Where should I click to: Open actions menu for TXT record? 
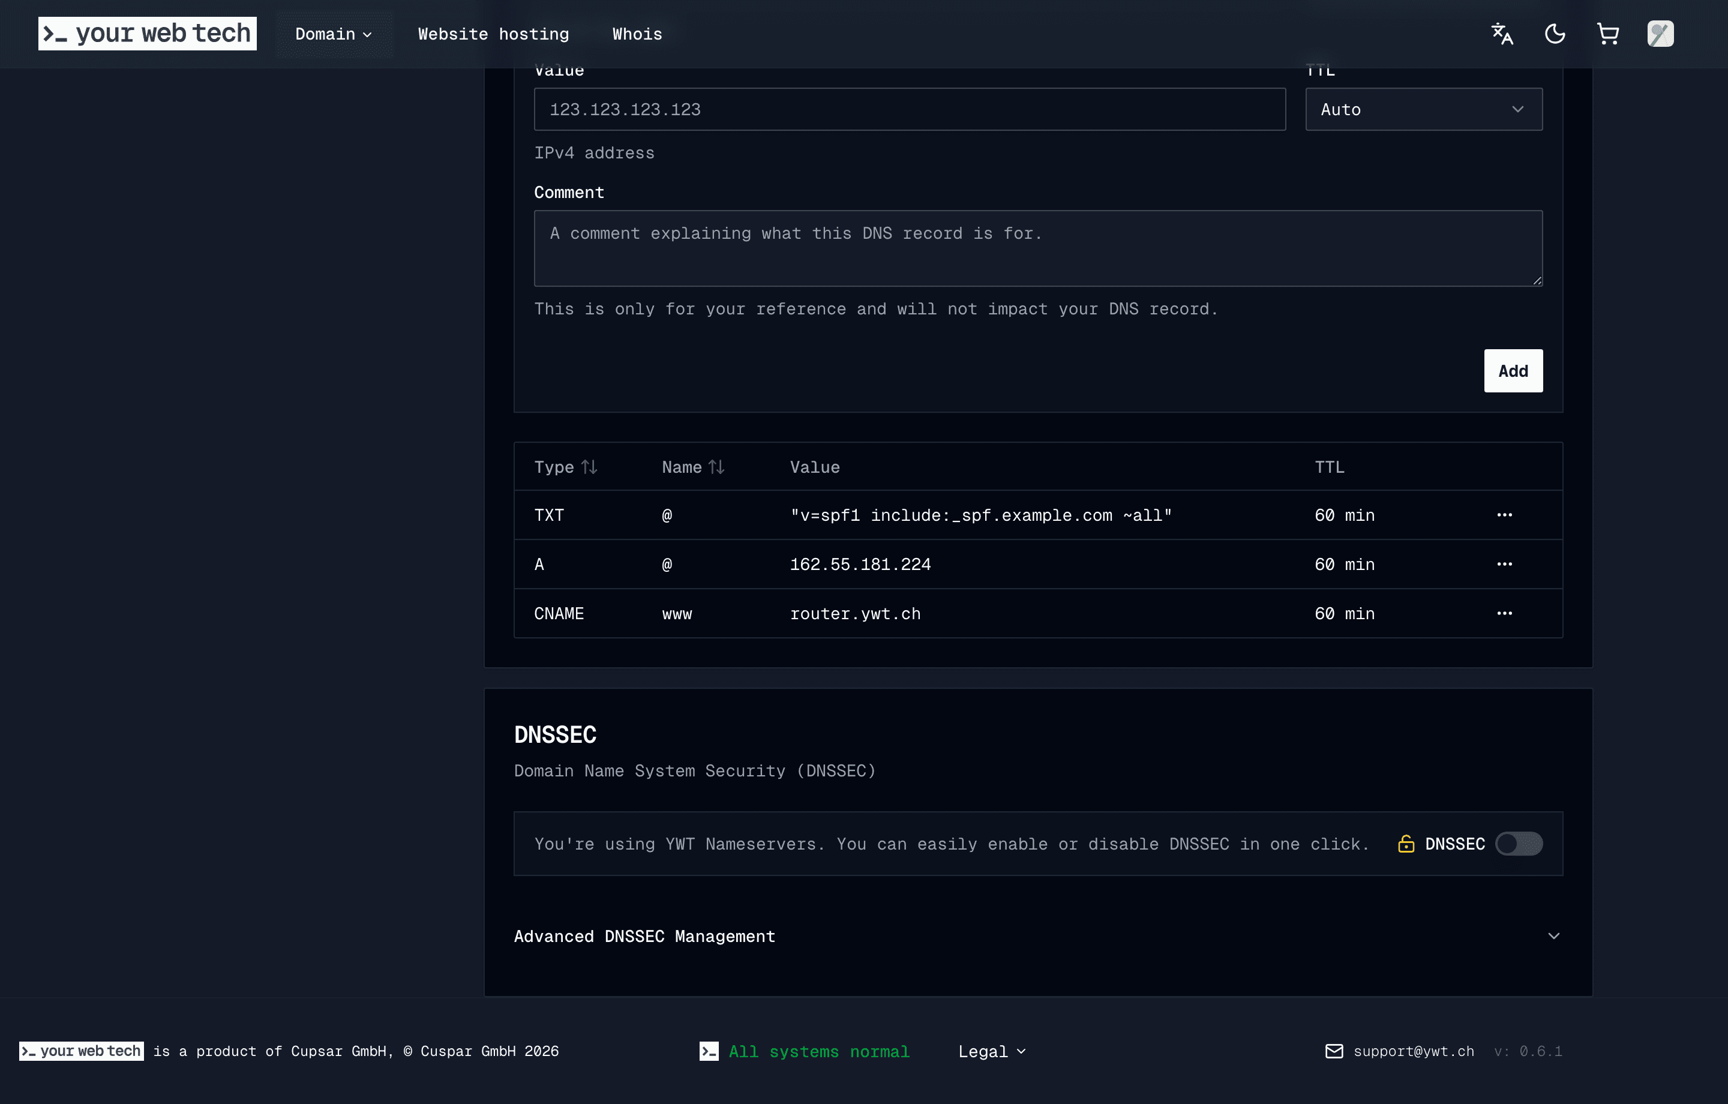(x=1504, y=515)
